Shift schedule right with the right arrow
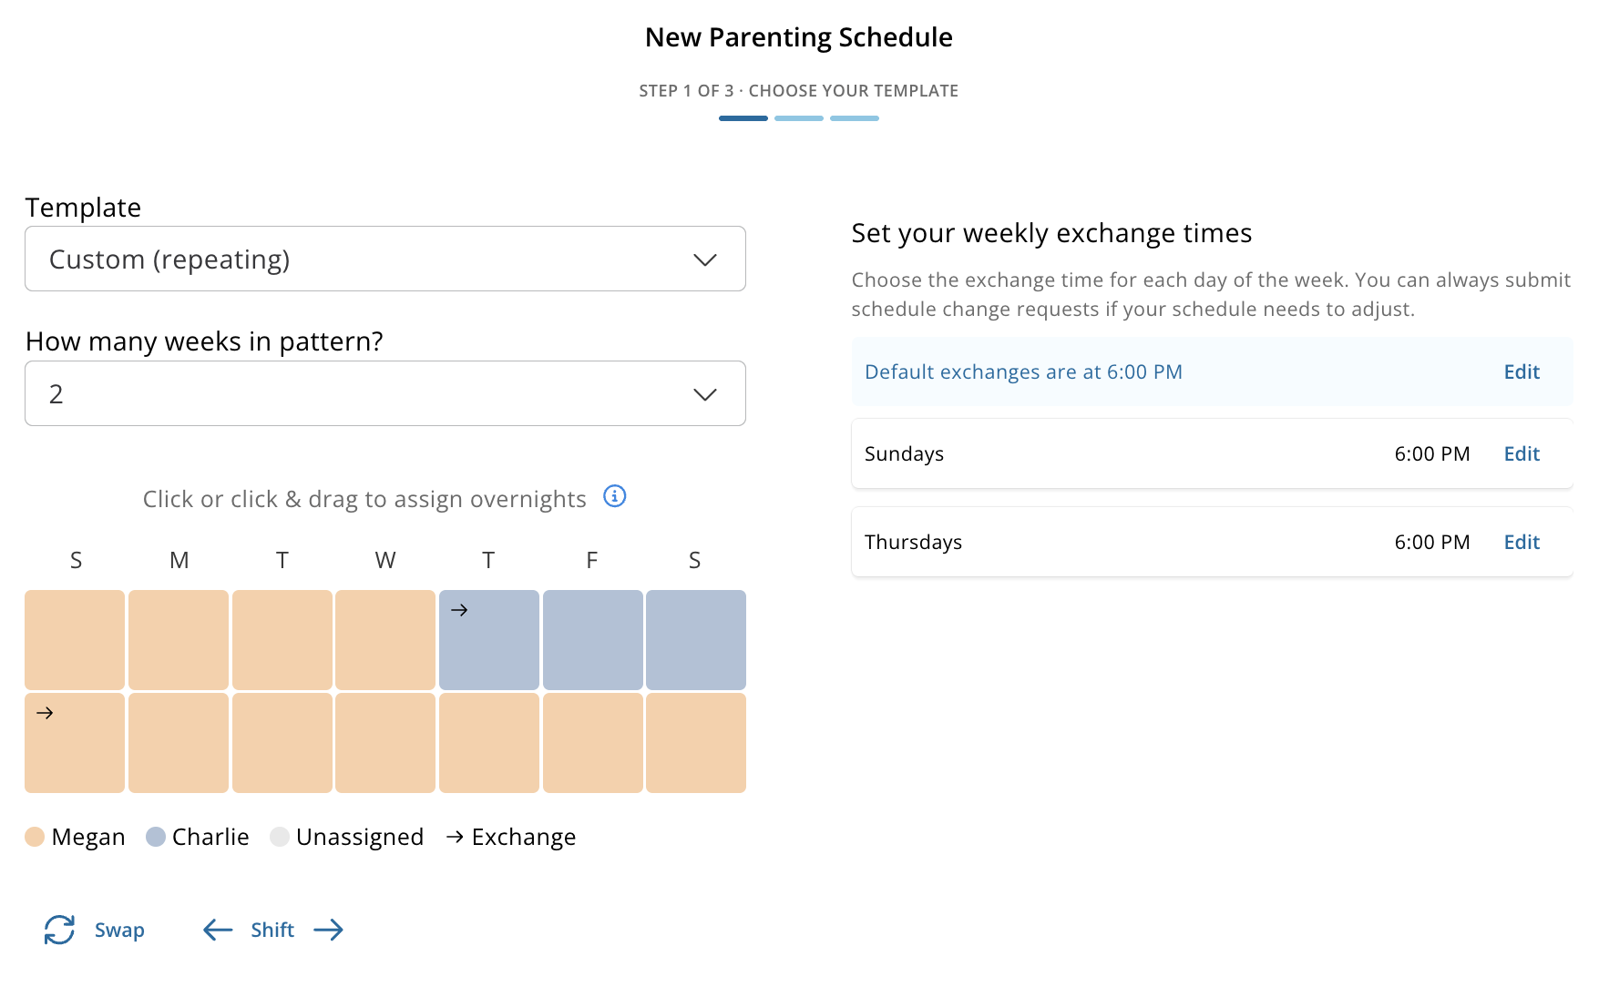Image resolution: width=1609 pixels, height=1007 pixels. (328, 930)
